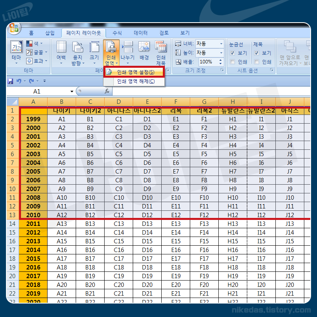Screen dimensions: 317x317
Task: Select row 14 header
Action: [x=13, y=224]
